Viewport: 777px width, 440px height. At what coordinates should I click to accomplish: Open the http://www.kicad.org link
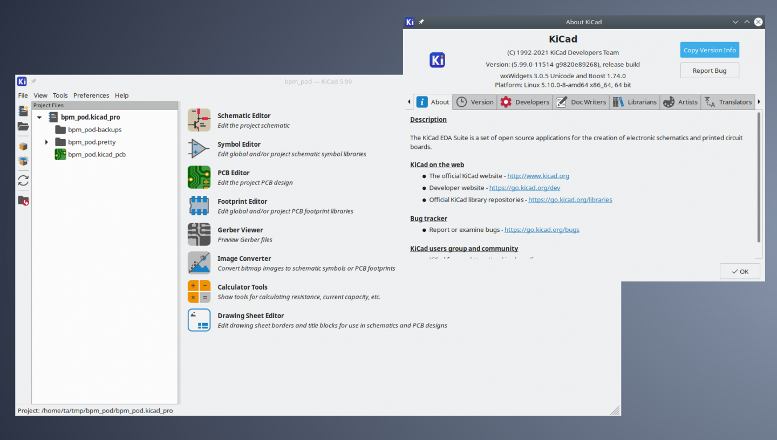click(539, 176)
